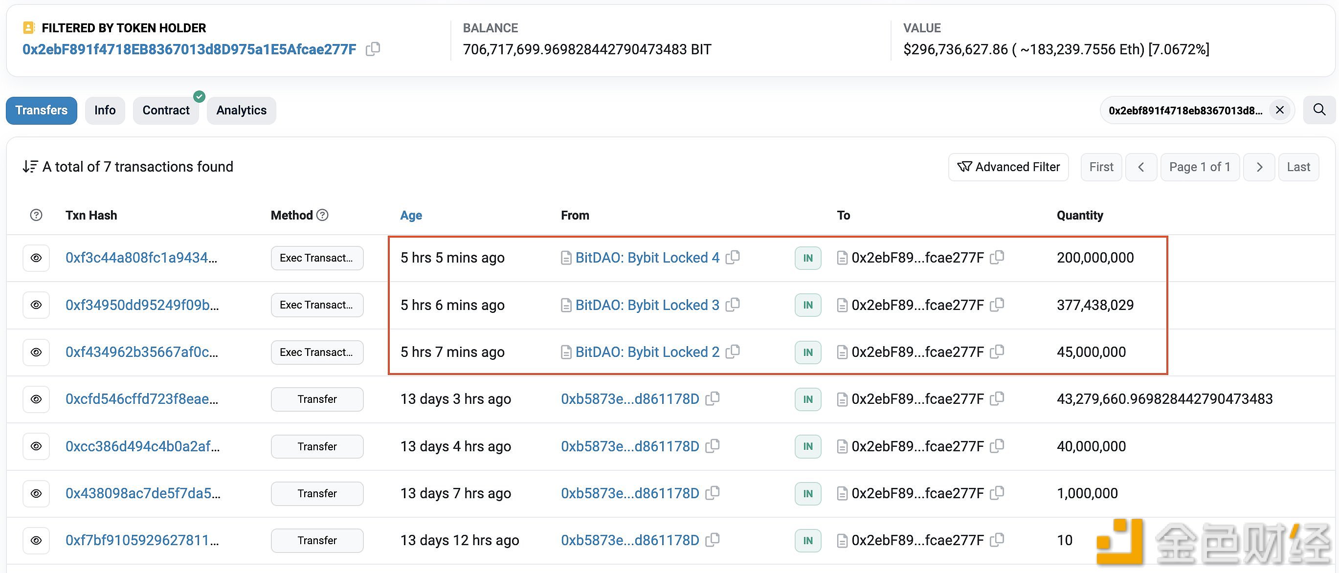
Task: Open transaction 0xcfd546cffd723f8eae
Action: (141, 399)
